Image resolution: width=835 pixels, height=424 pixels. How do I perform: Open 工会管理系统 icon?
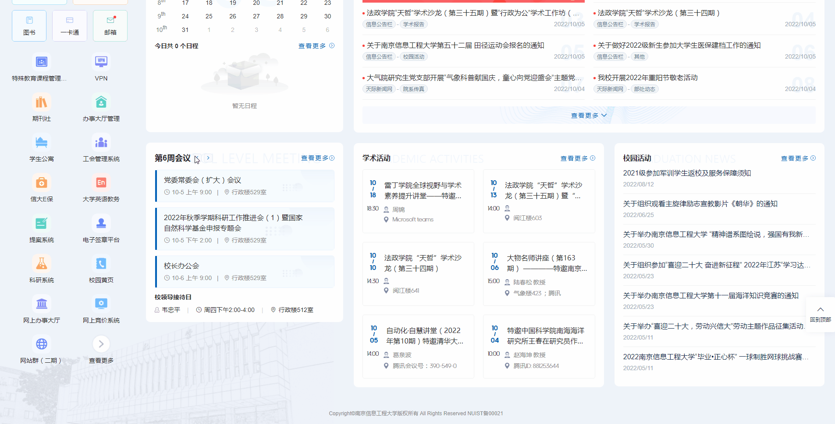coord(101,143)
